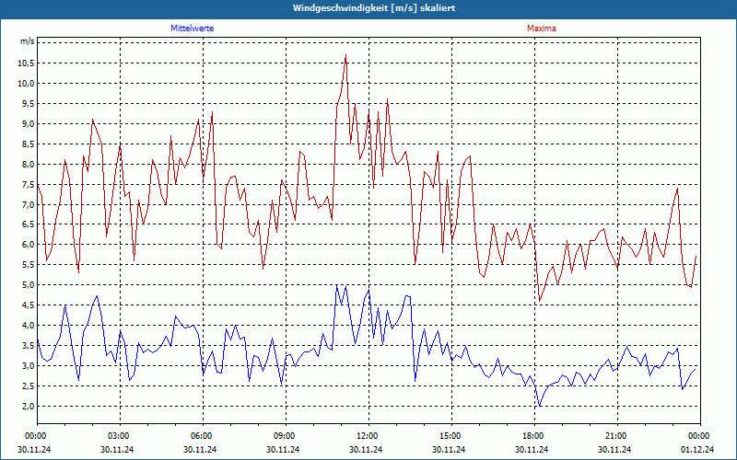Select the 09:00 time axis label
This screenshot has width=737, height=460.
pos(286,436)
